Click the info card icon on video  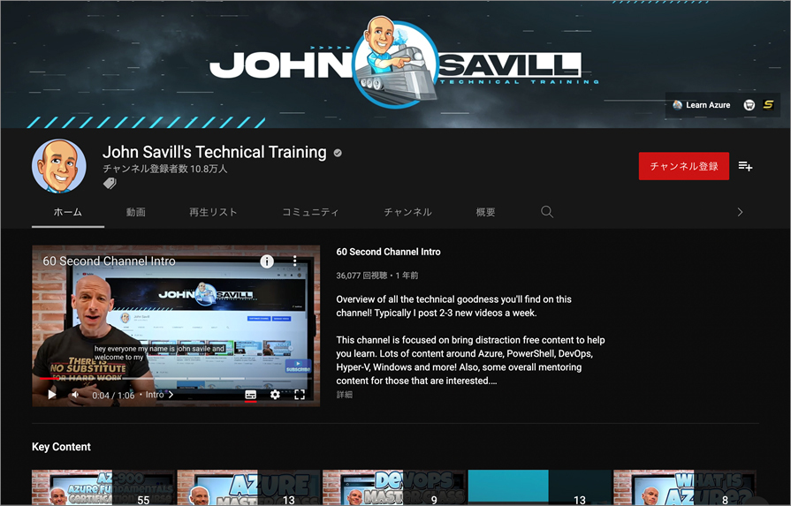pyautogui.click(x=267, y=261)
